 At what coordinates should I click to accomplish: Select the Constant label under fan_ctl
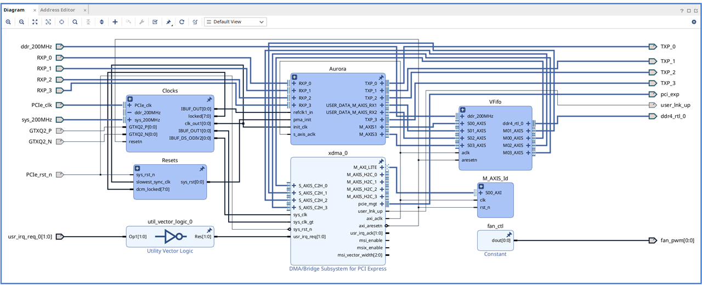[495, 254]
